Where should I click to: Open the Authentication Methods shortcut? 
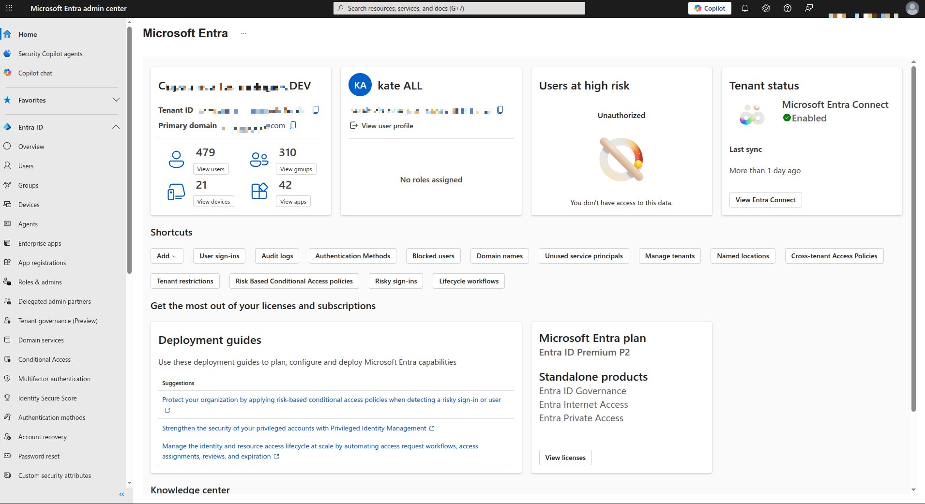click(352, 256)
